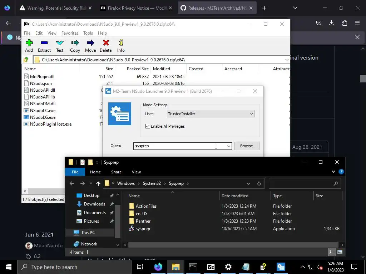Open Firefox list all tabs dropdown
Image resolution: width=366 pixels, height=274 pixels.
295,8
